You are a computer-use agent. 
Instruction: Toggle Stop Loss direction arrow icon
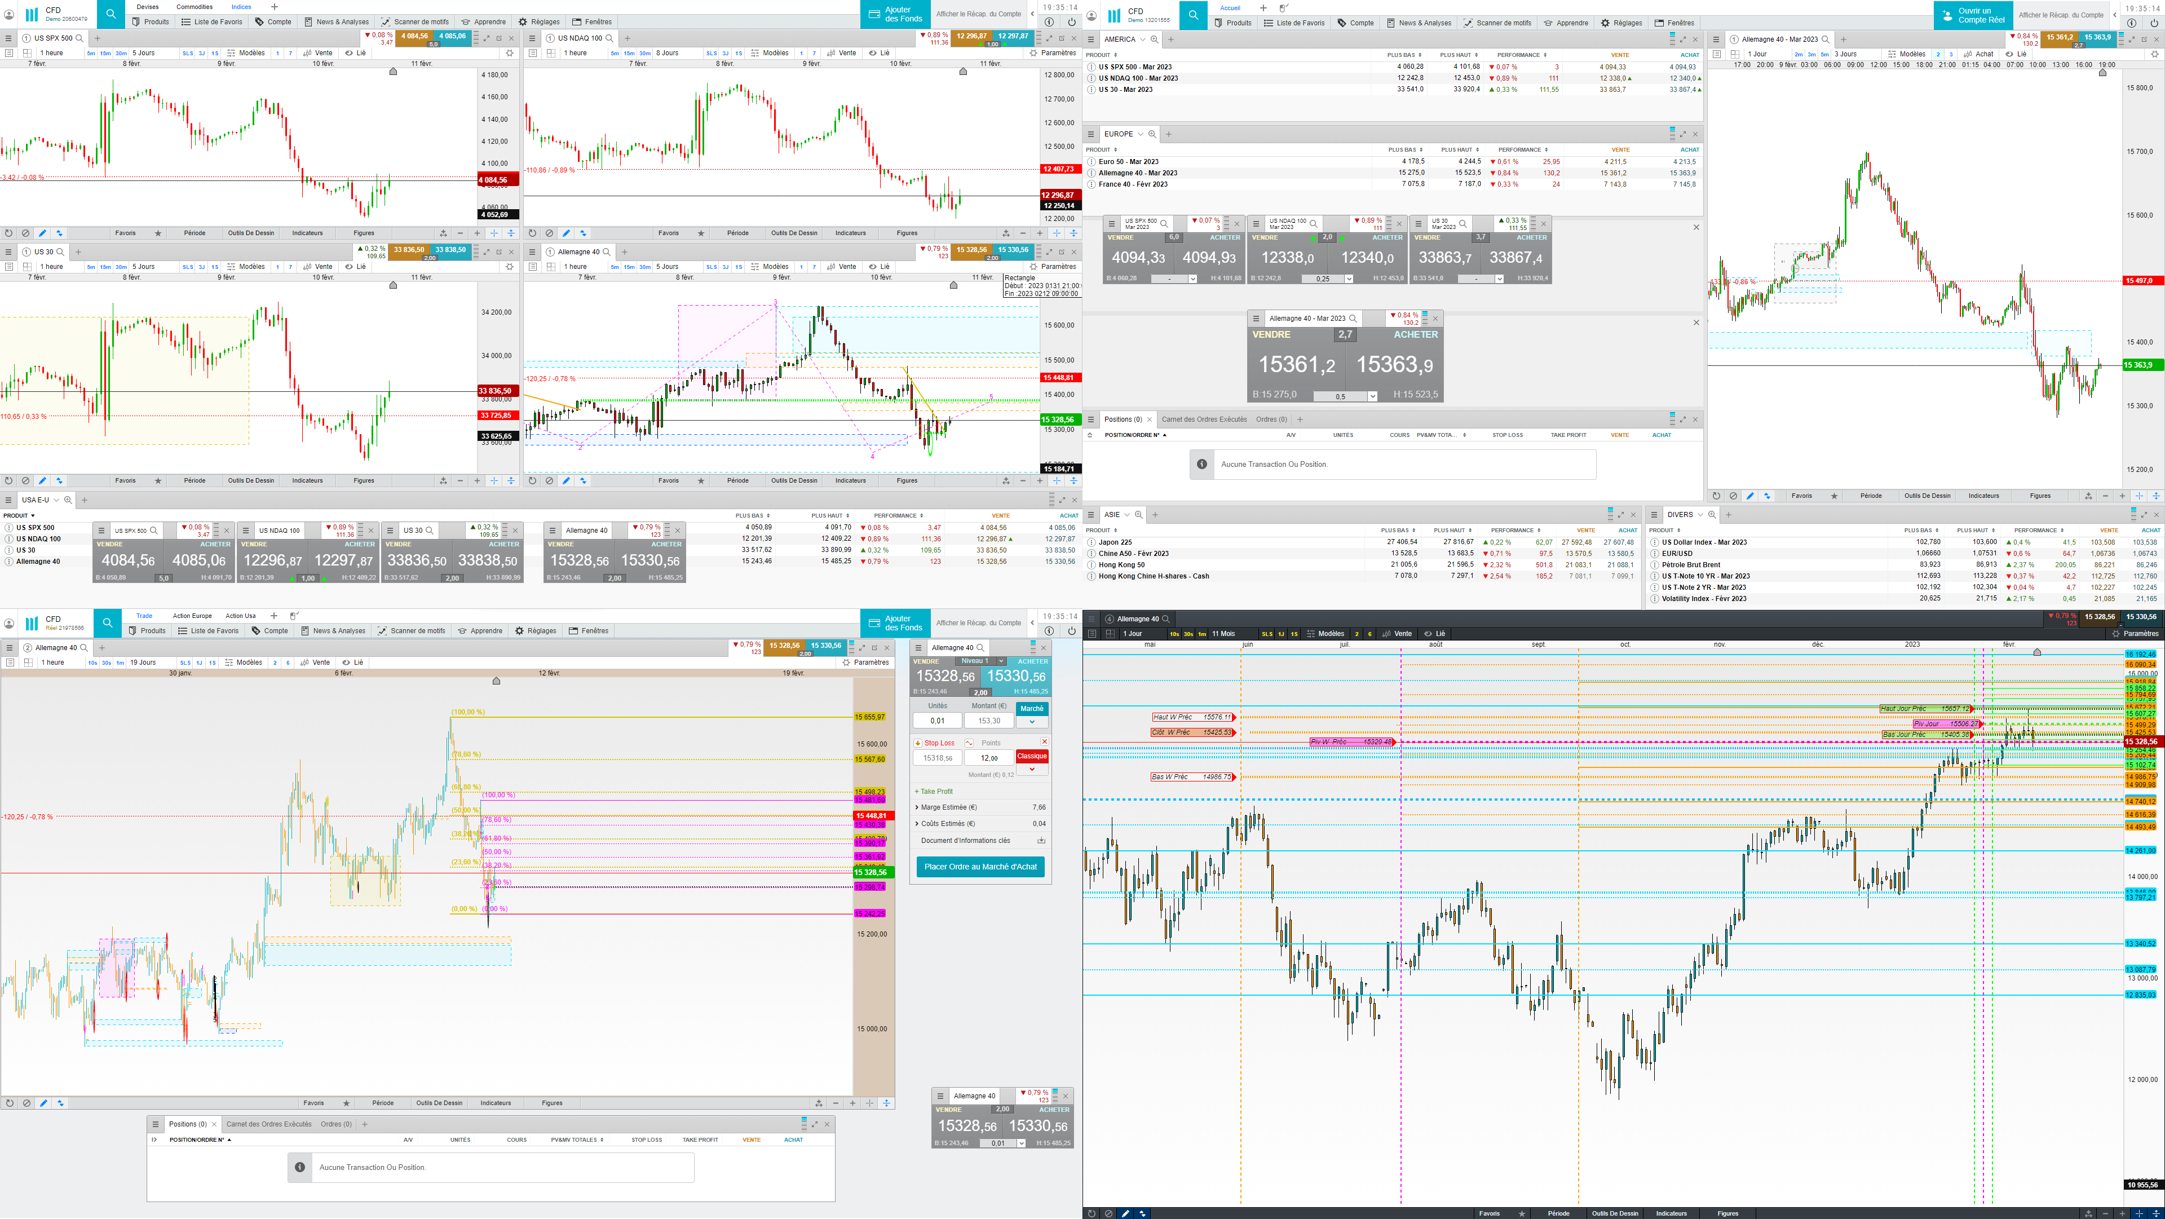click(x=918, y=743)
